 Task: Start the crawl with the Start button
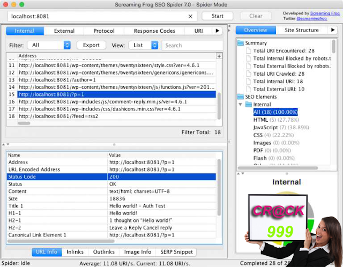[x=218, y=16]
